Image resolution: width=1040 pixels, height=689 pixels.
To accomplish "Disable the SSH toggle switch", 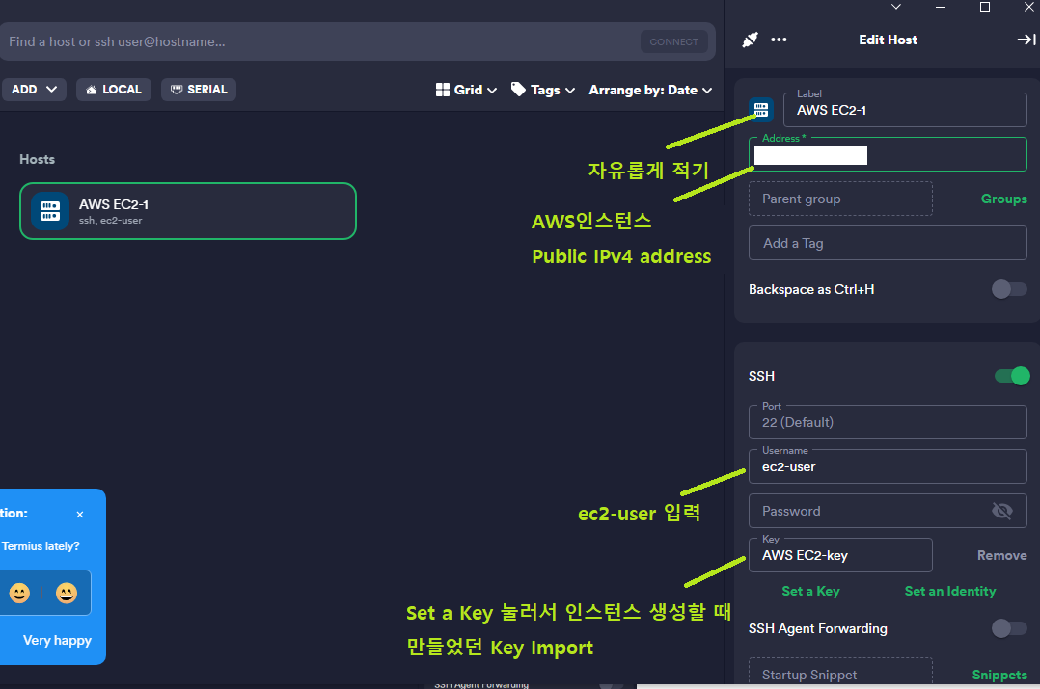I will click(1012, 376).
